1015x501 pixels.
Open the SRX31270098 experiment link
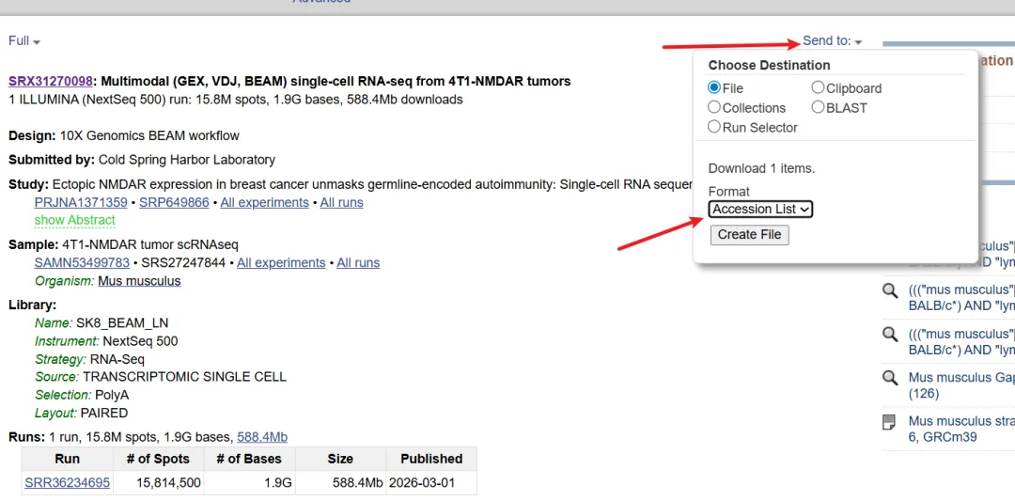51,82
